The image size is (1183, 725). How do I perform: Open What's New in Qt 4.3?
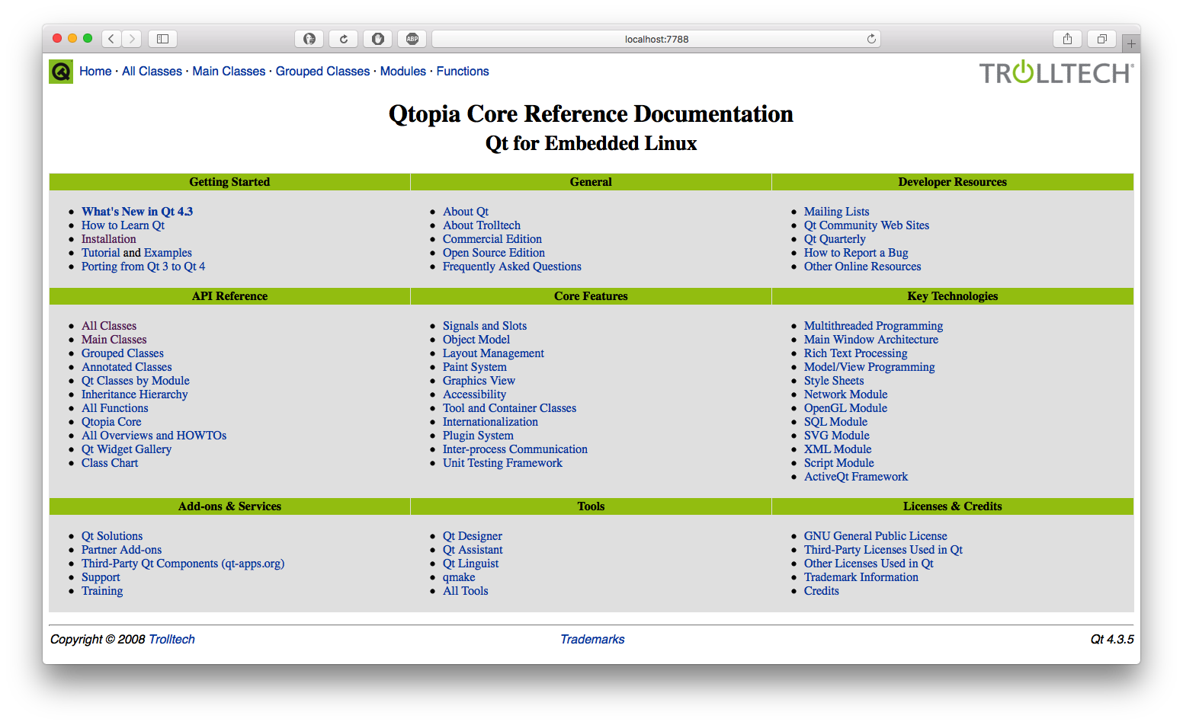(x=137, y=212)
